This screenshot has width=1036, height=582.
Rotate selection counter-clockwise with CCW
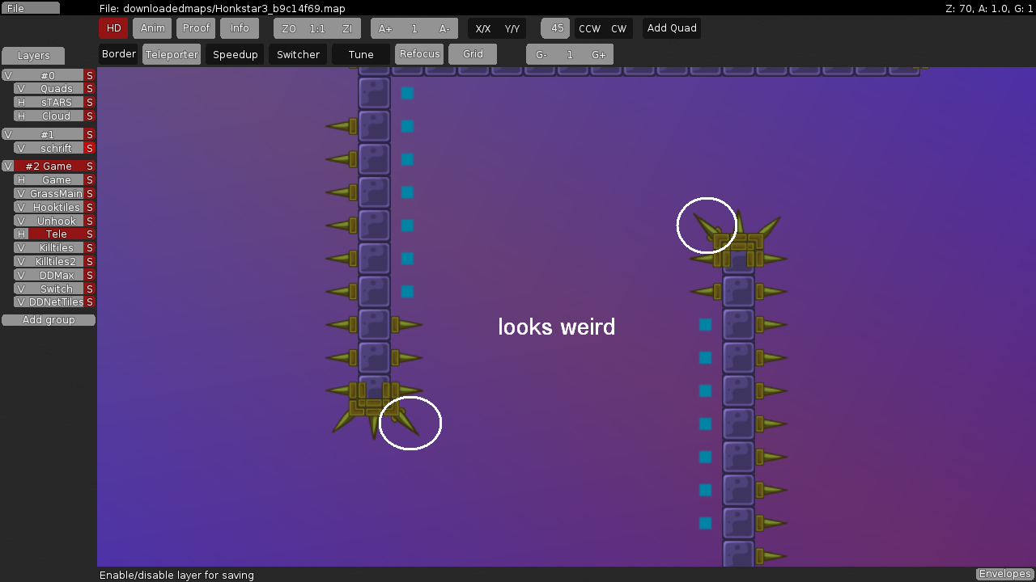click(x=588, y=27)
